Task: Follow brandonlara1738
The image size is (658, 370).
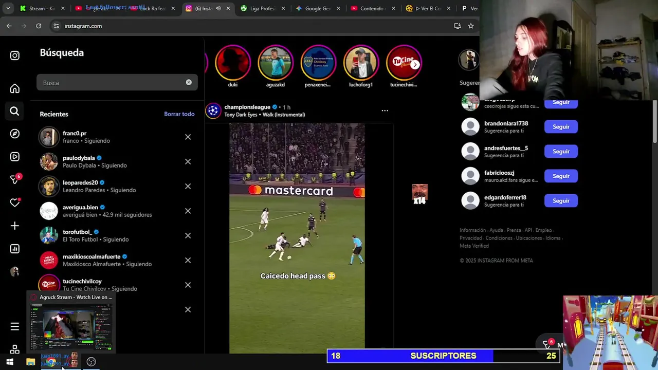Action: [561, 127]
